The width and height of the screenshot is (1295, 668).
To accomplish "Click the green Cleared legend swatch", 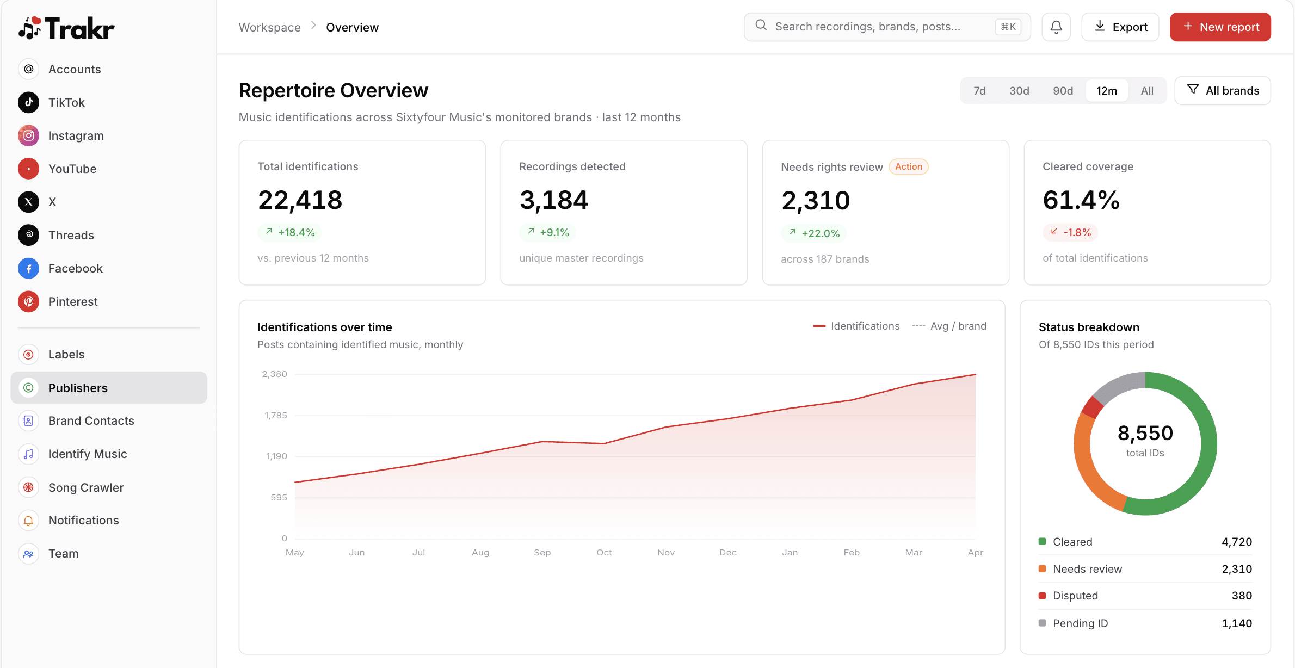I will click(1043, 541).
